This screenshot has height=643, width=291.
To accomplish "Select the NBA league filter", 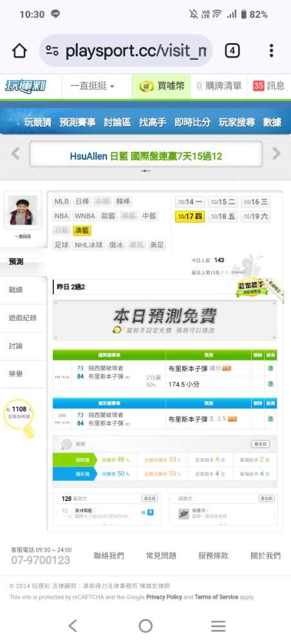I will 62,216.
